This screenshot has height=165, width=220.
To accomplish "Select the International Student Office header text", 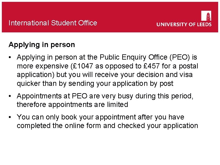I will tap(53, 23).
